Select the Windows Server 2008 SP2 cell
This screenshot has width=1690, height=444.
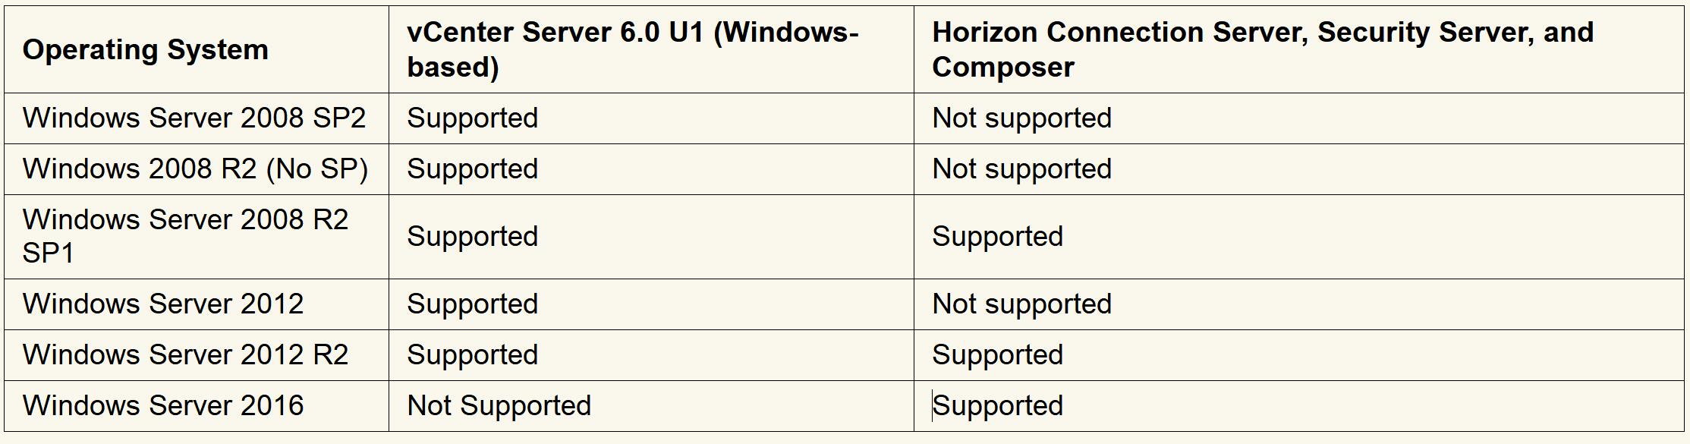pyautogui.click(x=194, y=118)
